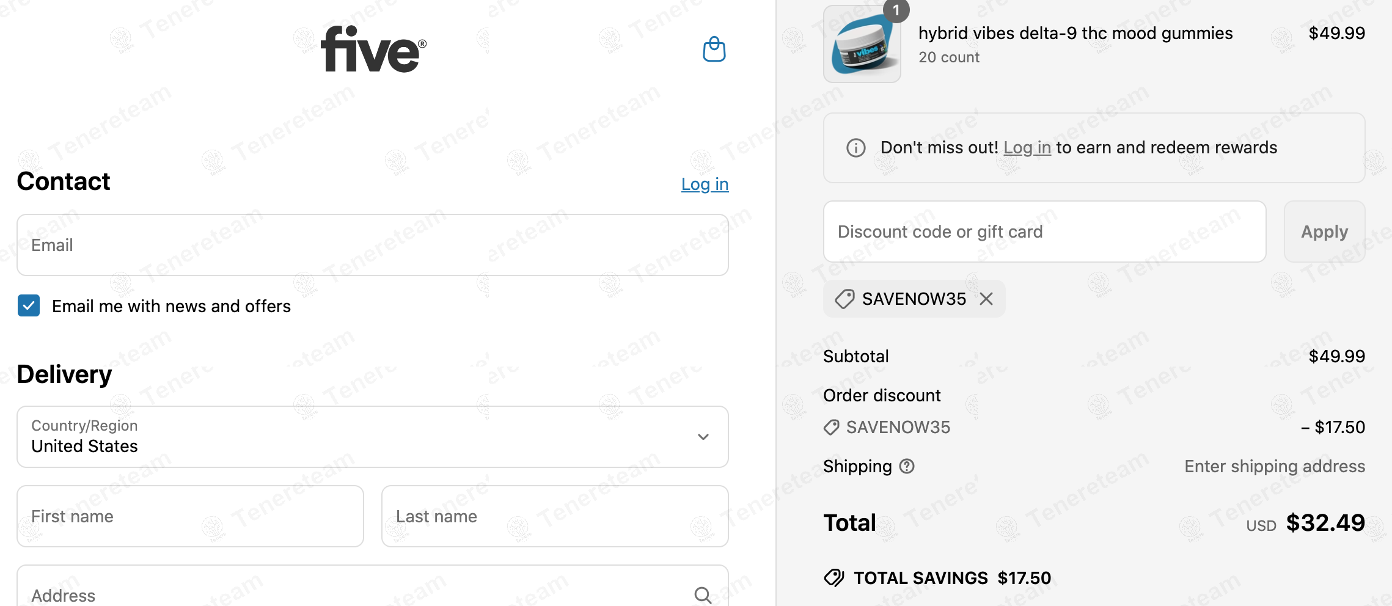Uncheck Email me with news and offers

tap(29, 305)
